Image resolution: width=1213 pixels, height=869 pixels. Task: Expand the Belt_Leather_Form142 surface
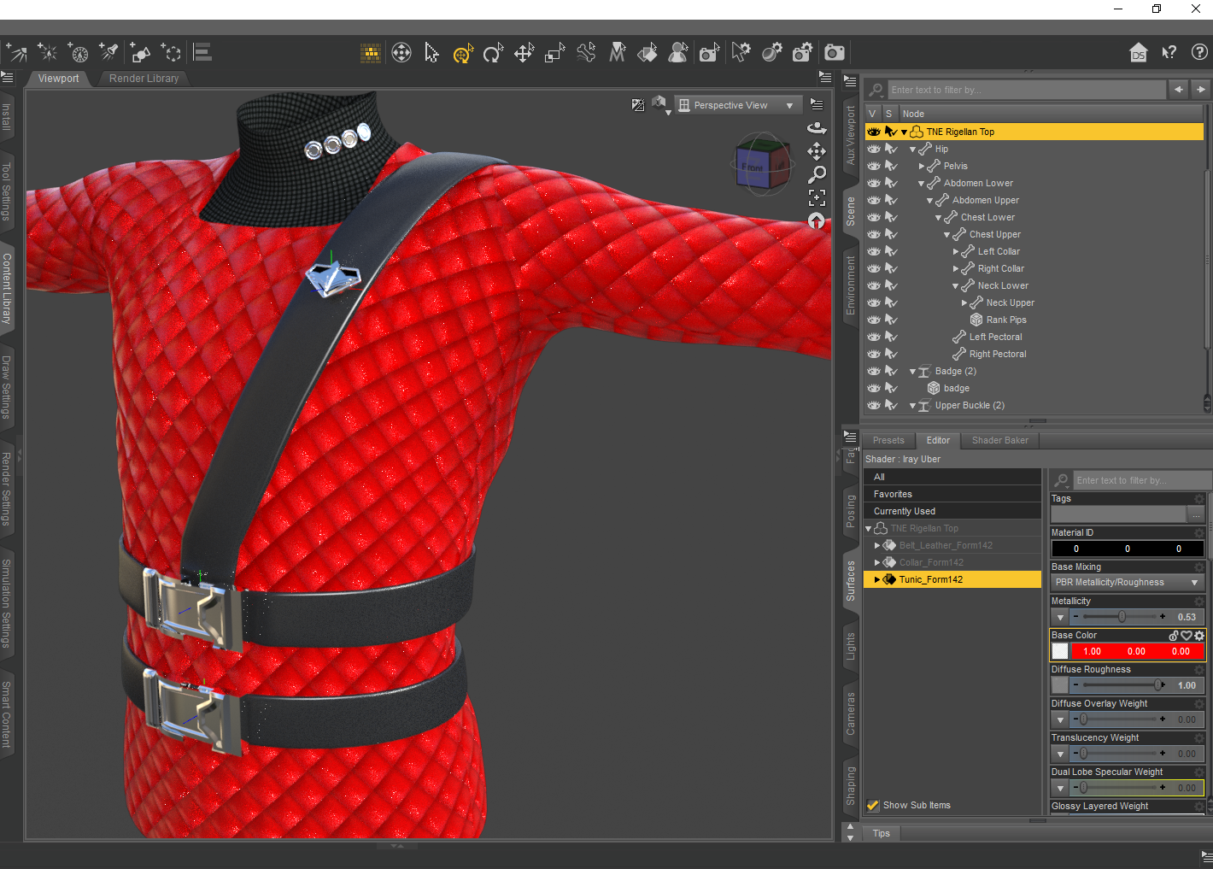click(x=877, y=545)
